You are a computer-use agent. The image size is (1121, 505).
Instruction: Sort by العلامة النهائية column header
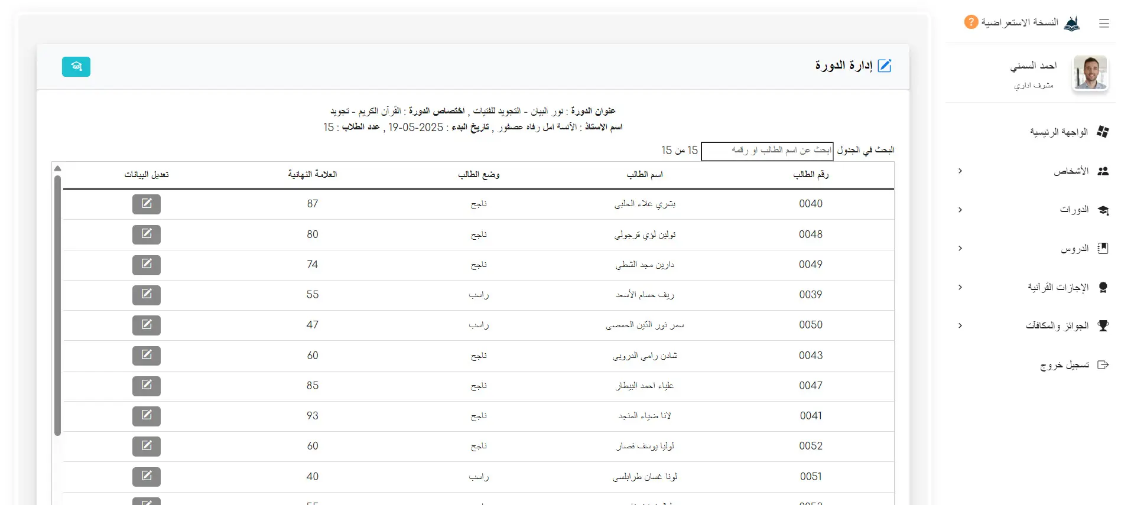pyautogui.click(x=312, y=175)
